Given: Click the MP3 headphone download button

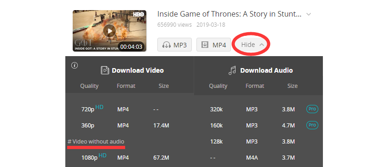Looking at the screenshot, I should point(174,45).
